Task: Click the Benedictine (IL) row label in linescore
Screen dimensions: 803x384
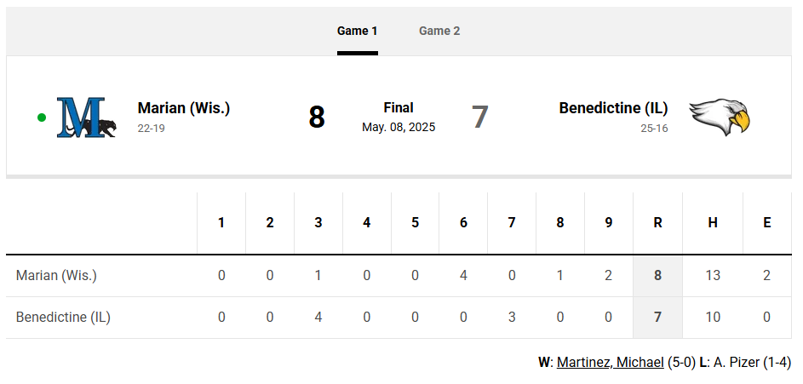Action: [x=63, y=318]
